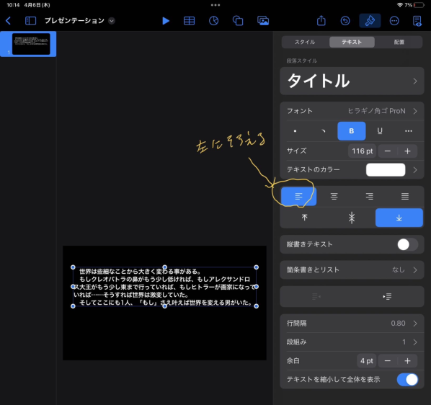Align text vertically to bottom
Image resolution: width=431 pixels, height=405 pixels.
(399, 218)
